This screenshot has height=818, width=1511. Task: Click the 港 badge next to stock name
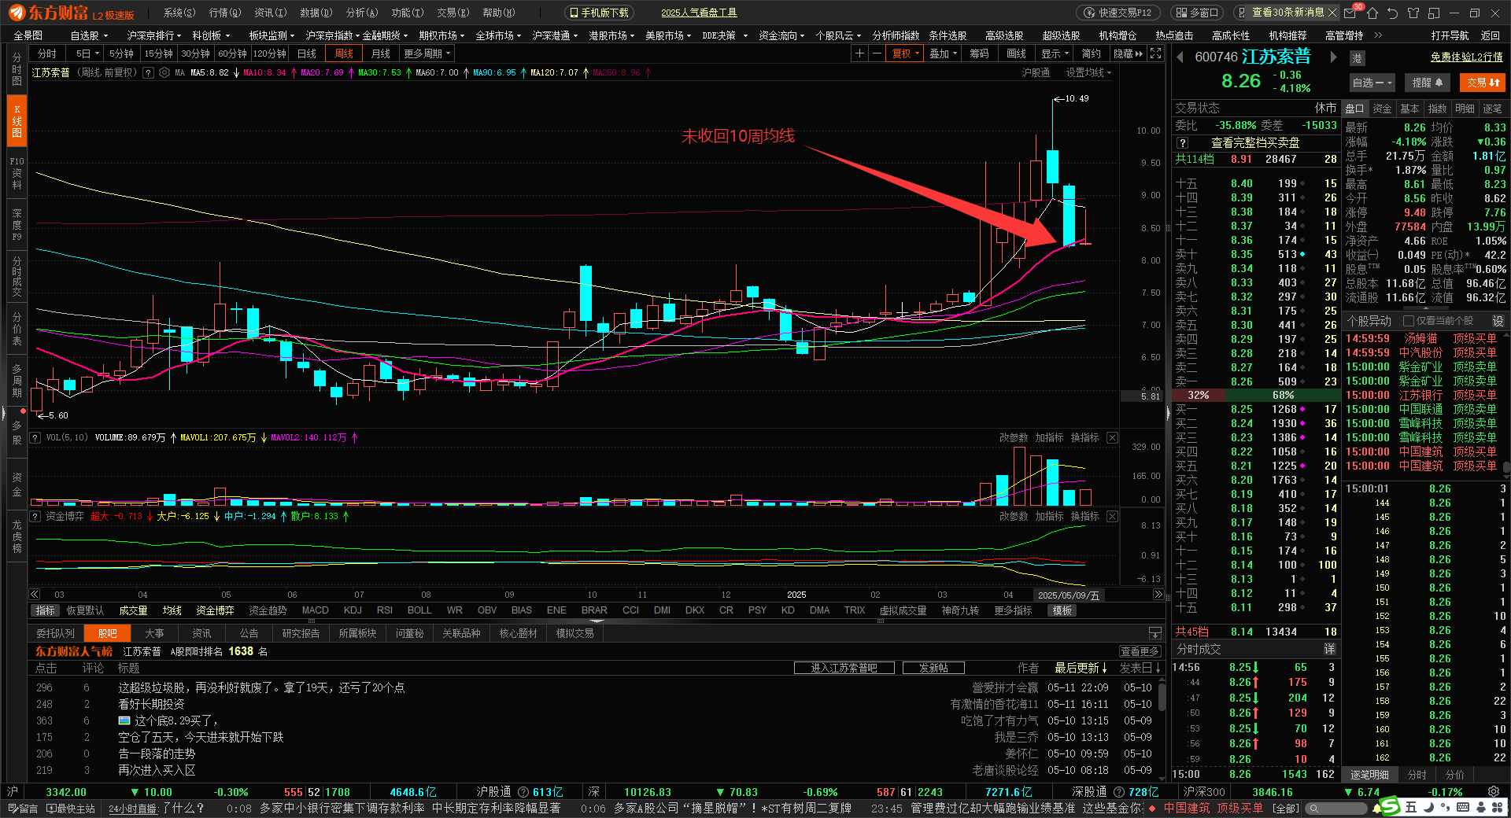point(1357,58)
